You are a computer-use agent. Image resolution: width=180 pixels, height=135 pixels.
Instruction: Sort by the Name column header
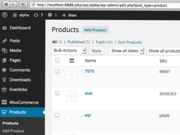click(x=91, y=61)
